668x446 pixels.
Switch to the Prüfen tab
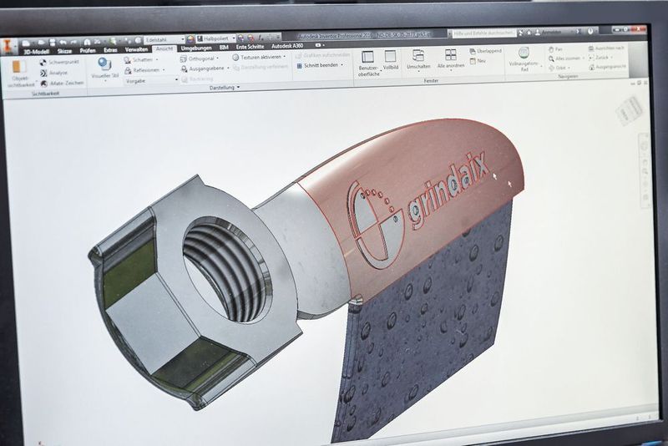pyautogui.click(x=88, y=50)
